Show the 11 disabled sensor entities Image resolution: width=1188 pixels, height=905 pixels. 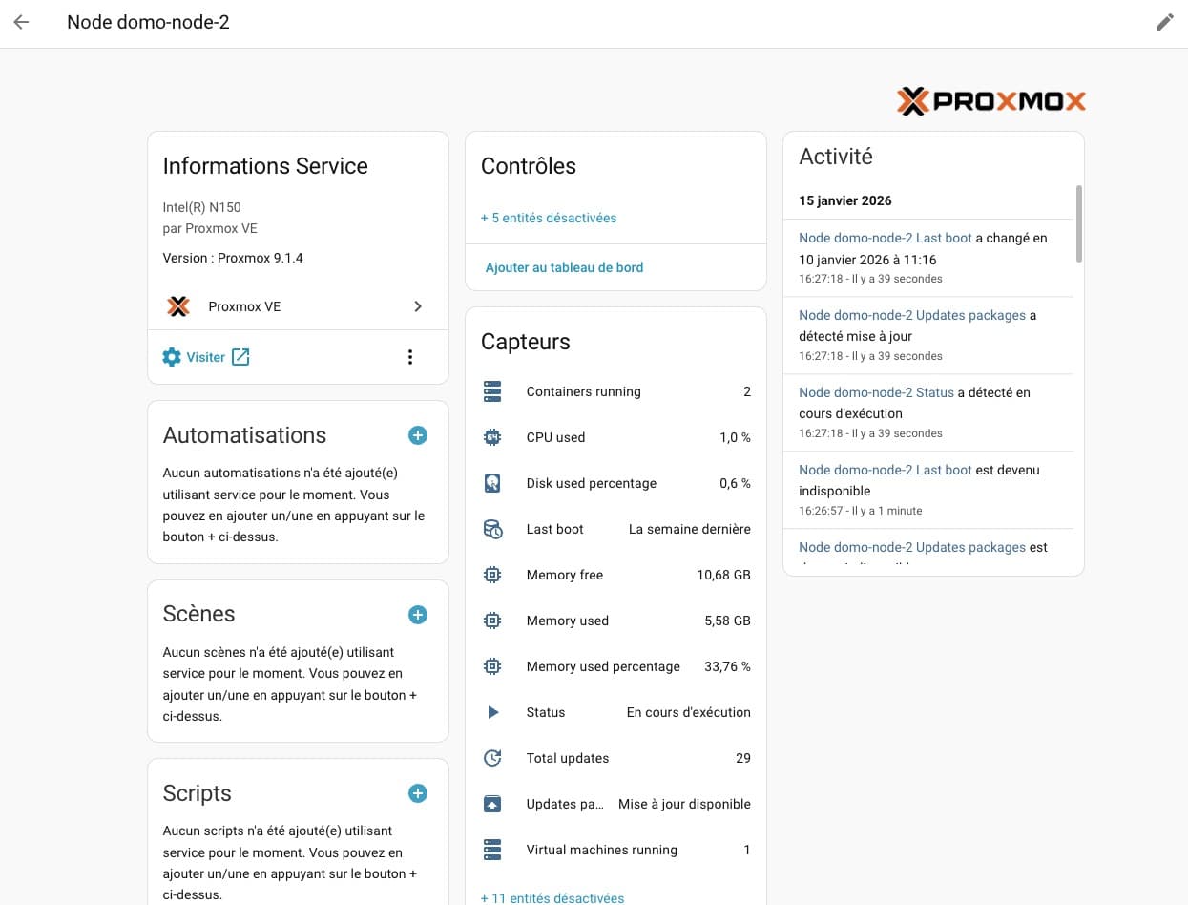click(x=552, y=897)
